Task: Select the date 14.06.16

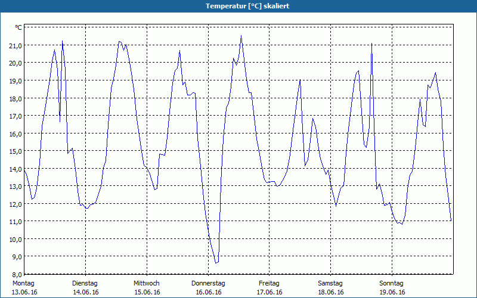Action: coord(86,292)
